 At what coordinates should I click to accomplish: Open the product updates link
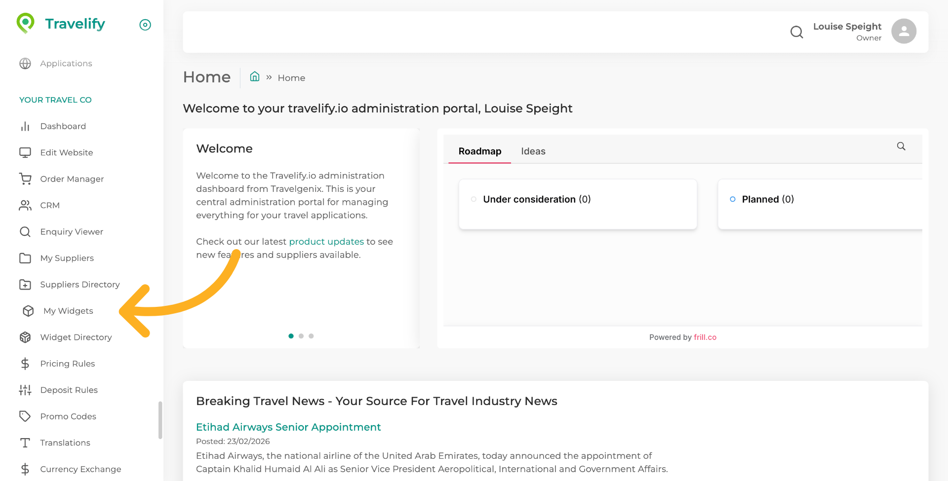click(x=326, y=242)
